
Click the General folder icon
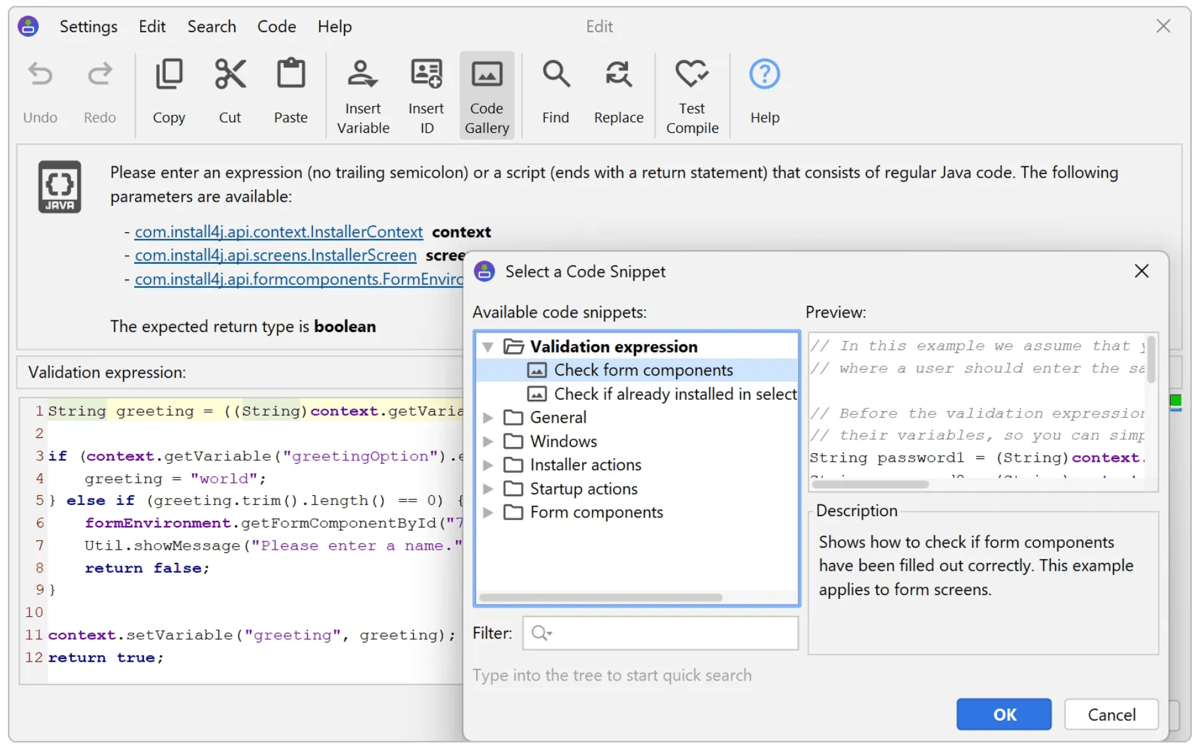(514, 418)
